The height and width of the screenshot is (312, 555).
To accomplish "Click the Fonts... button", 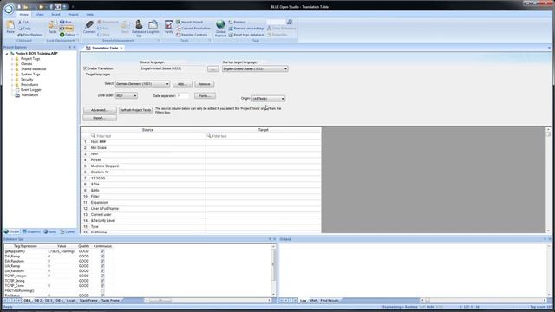I will coord(205,96).
